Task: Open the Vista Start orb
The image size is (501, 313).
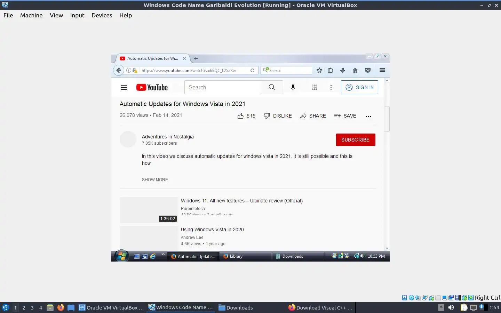Action: click(122, 256)
